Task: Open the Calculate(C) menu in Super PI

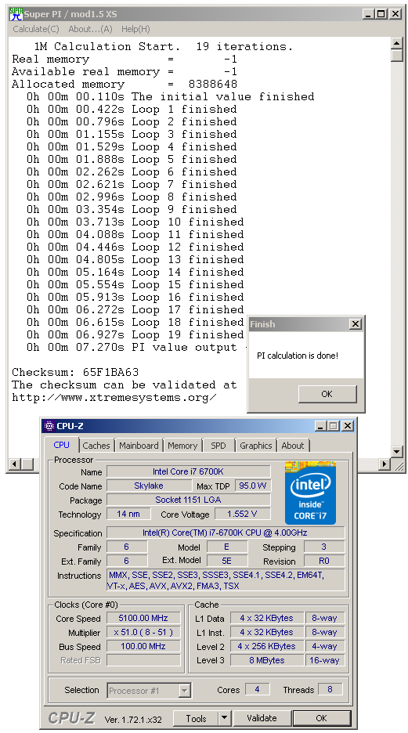Action: (x=36, y=29)
